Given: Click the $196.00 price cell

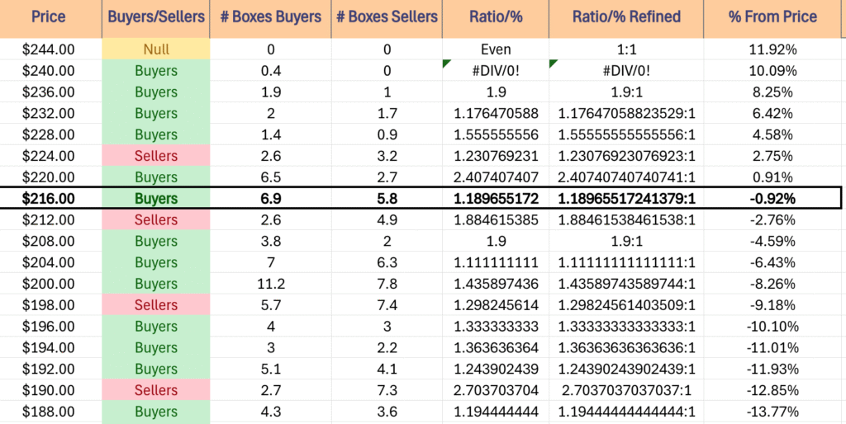Looking at the screenshot, I should click(50, 327).
